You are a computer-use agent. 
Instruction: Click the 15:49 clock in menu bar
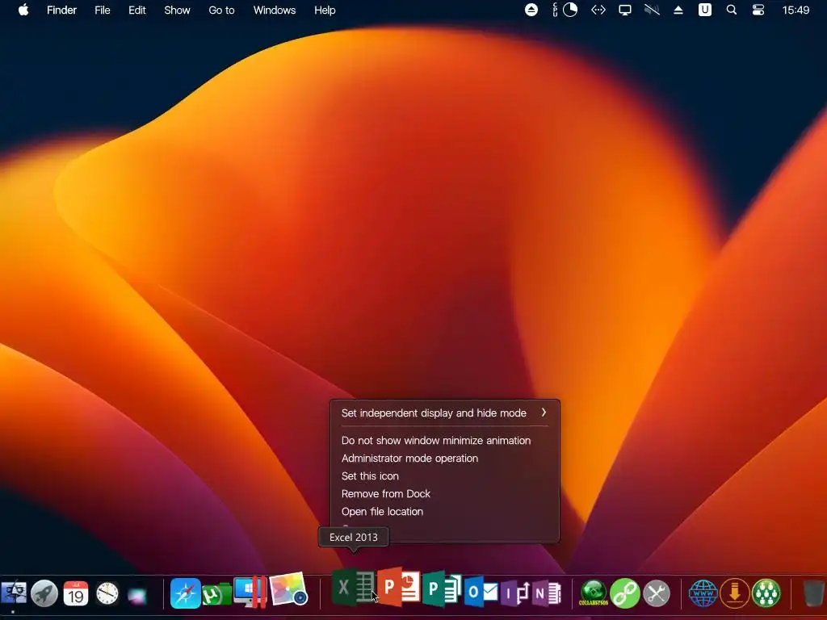796,10
